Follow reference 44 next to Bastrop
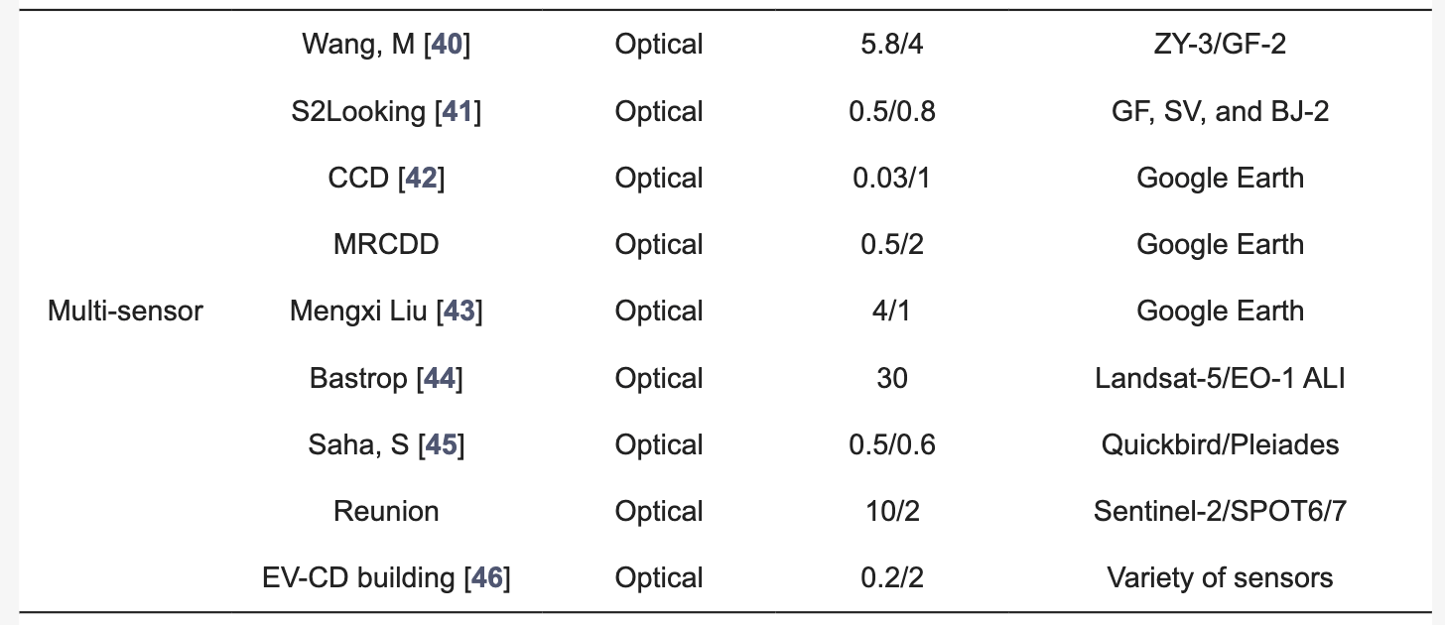The image size is (1445, 625). (x=440, y=378)
